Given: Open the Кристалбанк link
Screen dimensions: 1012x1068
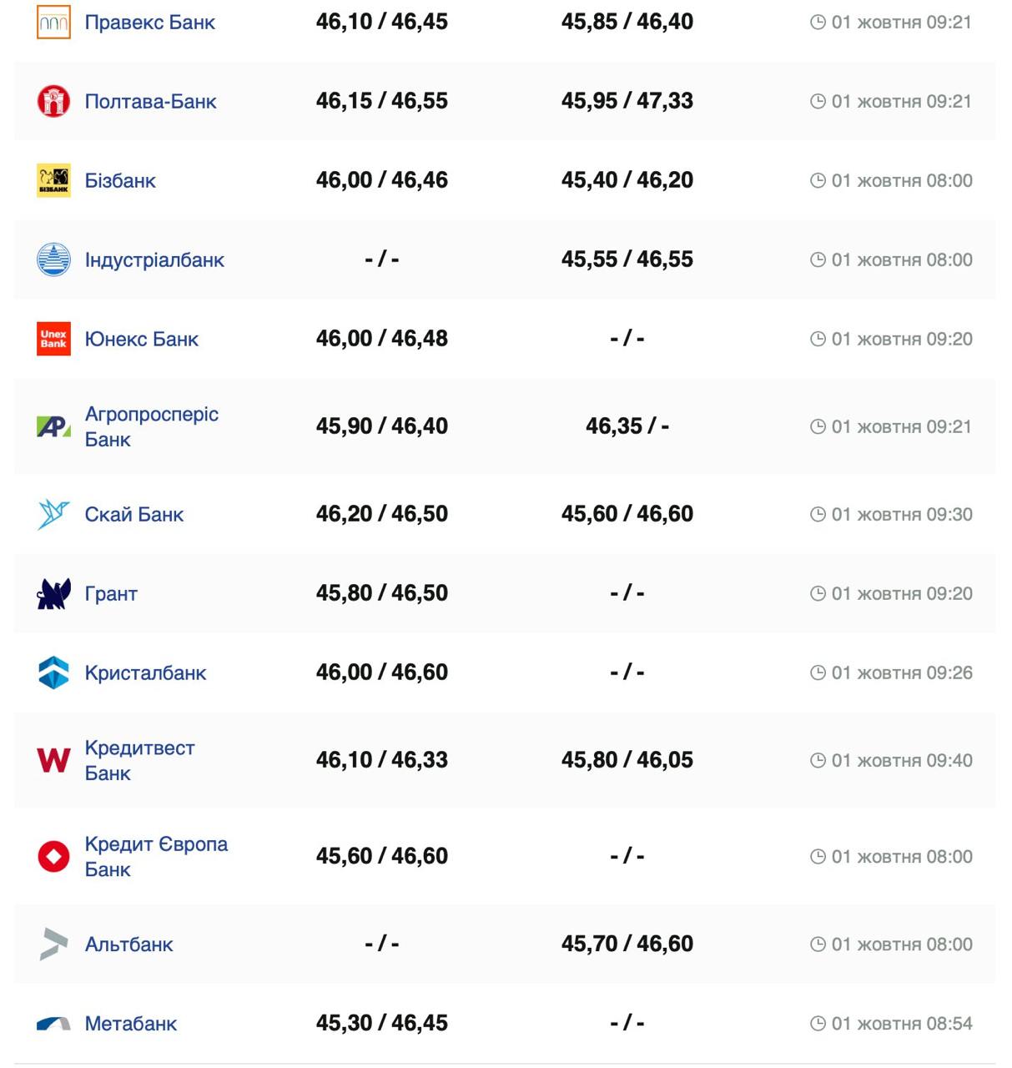Looking at the screenshot, I should tap(145, 673).
